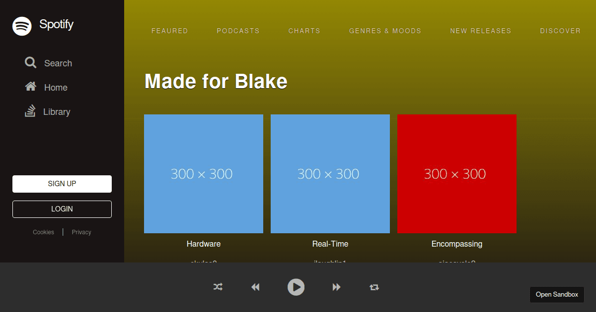Screen dimensions: 596x312
Task: Click the Library stack icon
Action: [30, 110]
